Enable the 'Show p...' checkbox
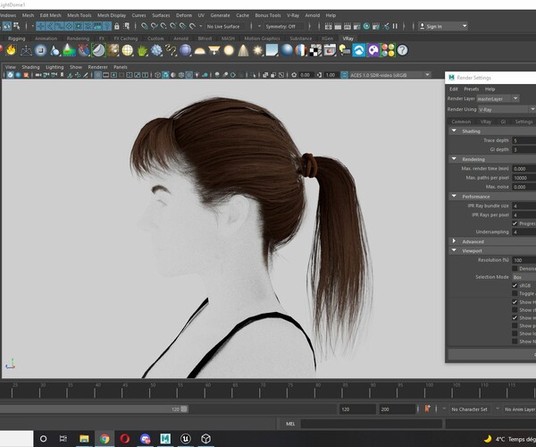Screen dimensions: 536x447 click(x=515, y=325)
